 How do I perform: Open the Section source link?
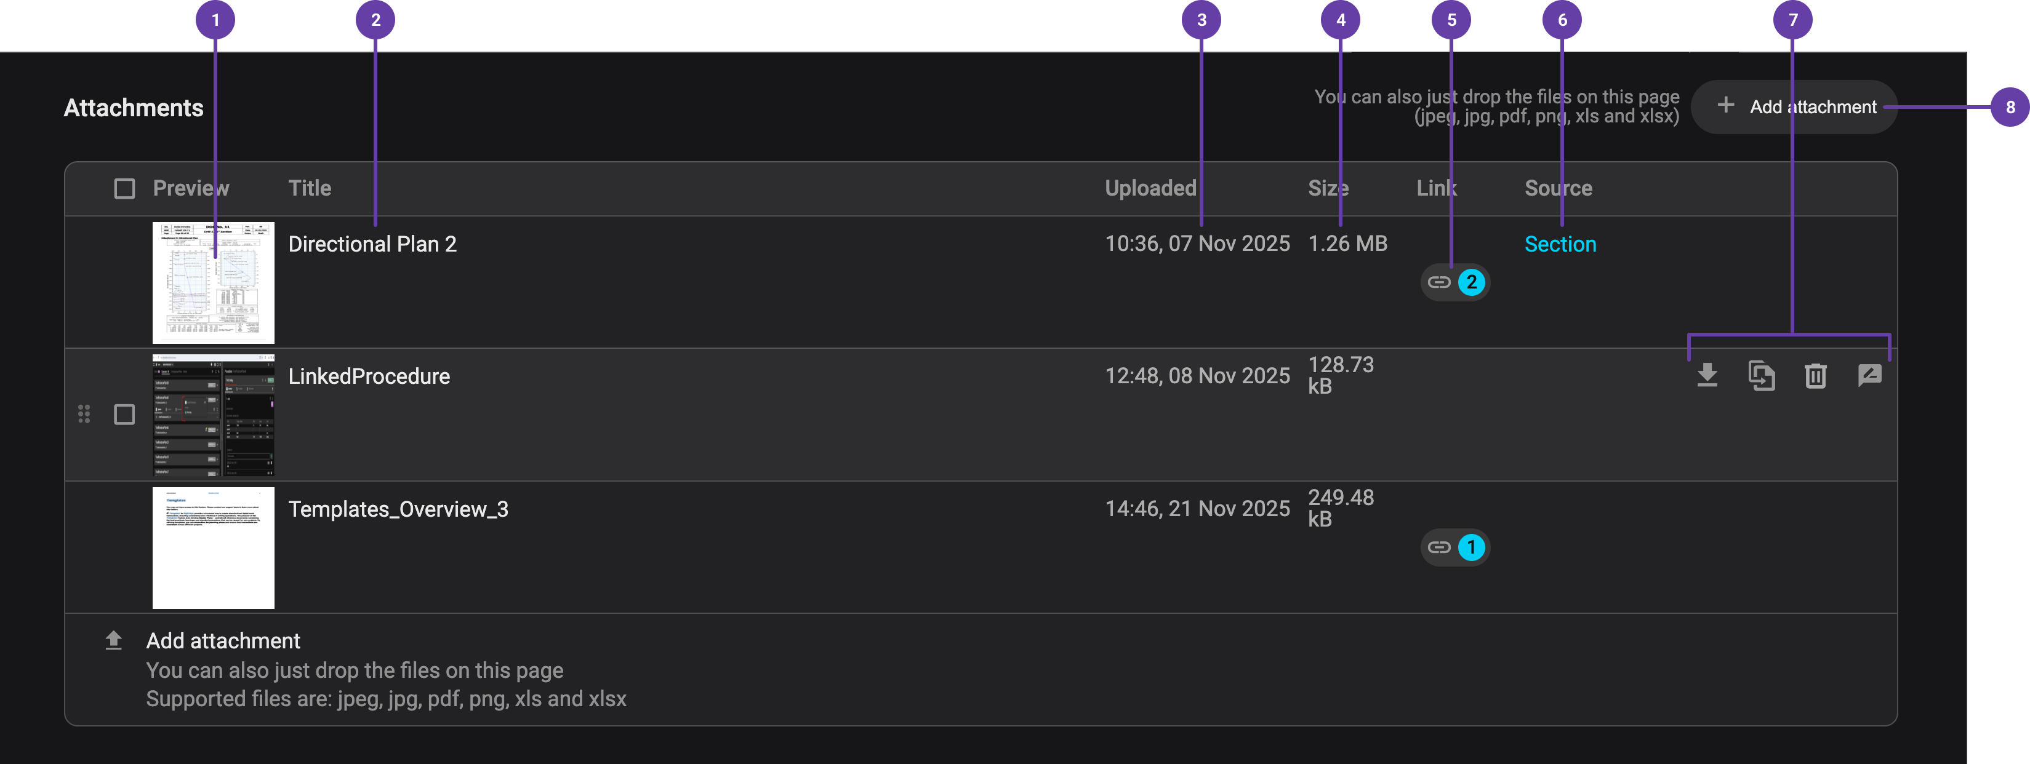coord(1560,244)
